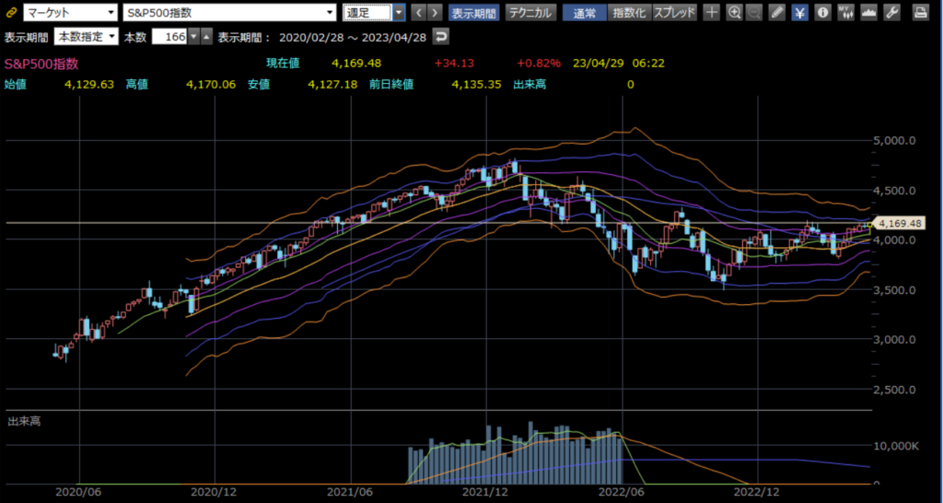Click the current price label 4,169.48 on axis
943x503 pixels.
(901, 224)
